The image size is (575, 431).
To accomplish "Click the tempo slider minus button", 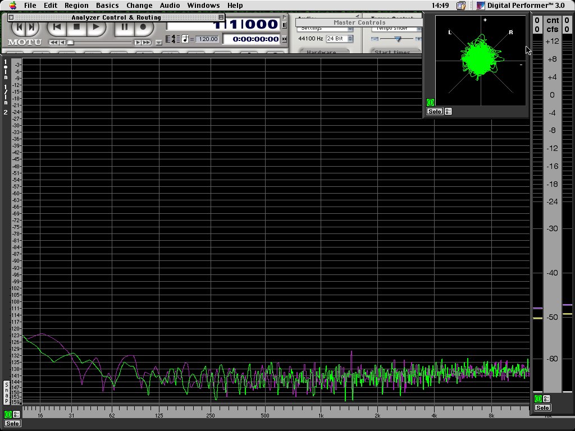I will 375,39.
